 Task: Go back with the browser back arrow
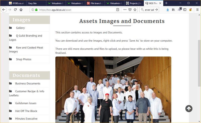point(4,10)
